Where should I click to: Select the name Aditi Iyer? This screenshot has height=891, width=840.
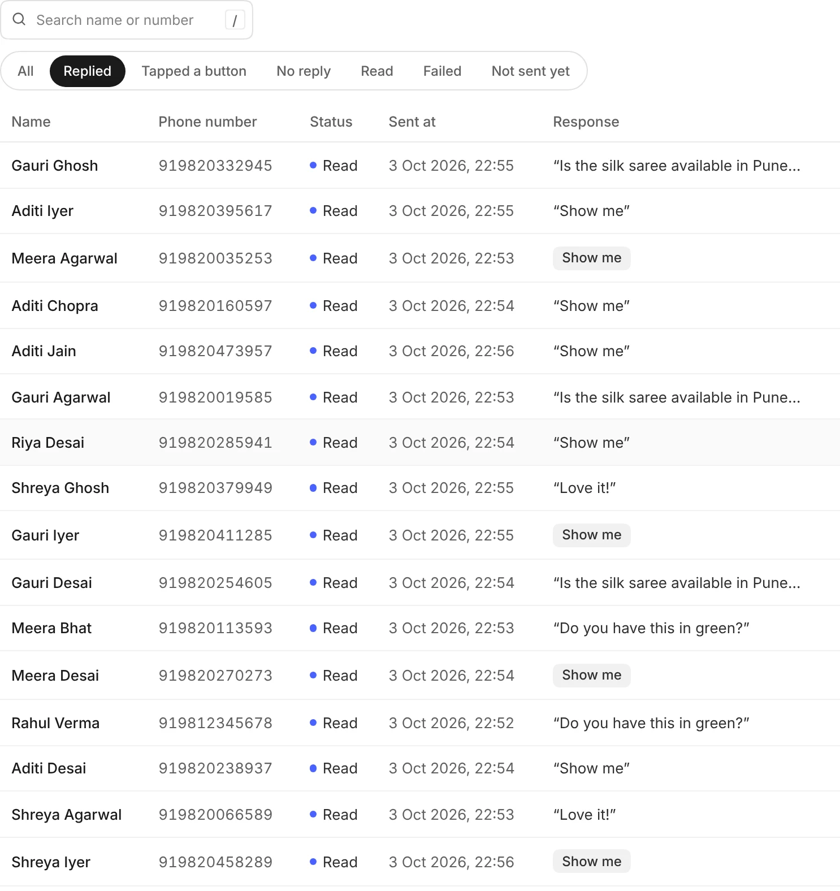(43, 211)
